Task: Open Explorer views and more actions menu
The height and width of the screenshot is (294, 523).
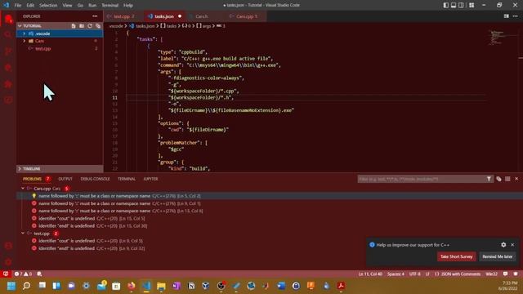Action: (95, 16)
